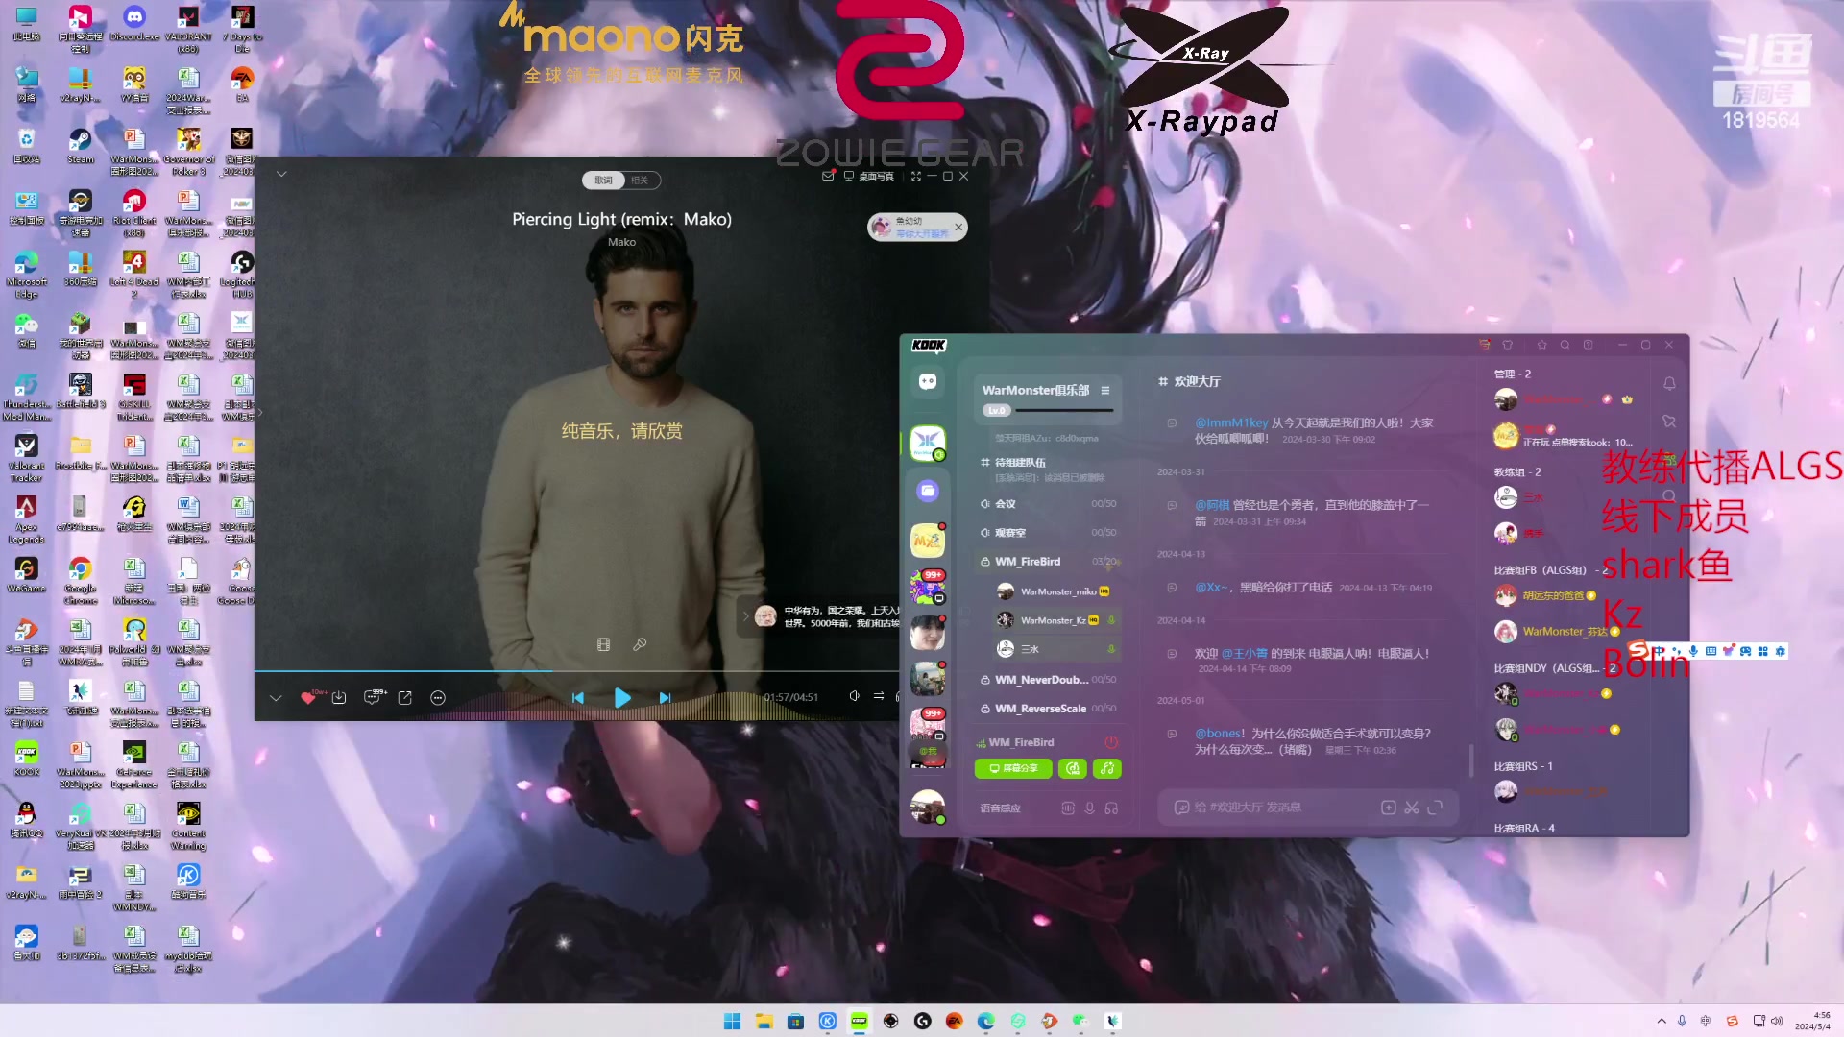Viewport: 1844px width, 1037px height.
Task: Click the scissors screenshot icon in the chat box
Action: 1411,808
